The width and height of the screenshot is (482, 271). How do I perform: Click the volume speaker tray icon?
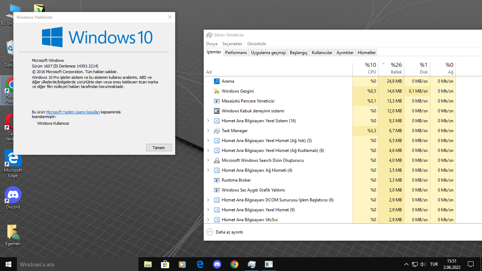pos(423,264)
